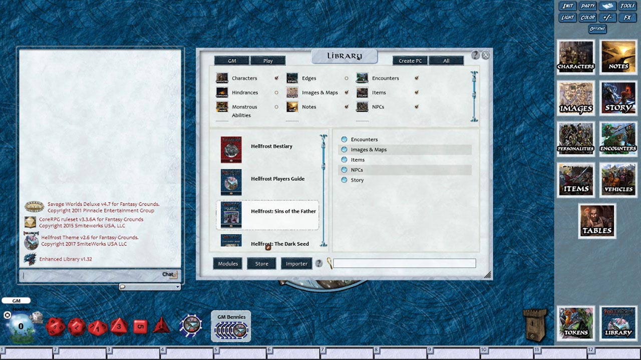Open the Tokens window from the sidebar
Screen dimensions: 641x360
coord(575,323)
